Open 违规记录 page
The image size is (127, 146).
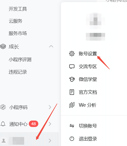pos(18,72)
